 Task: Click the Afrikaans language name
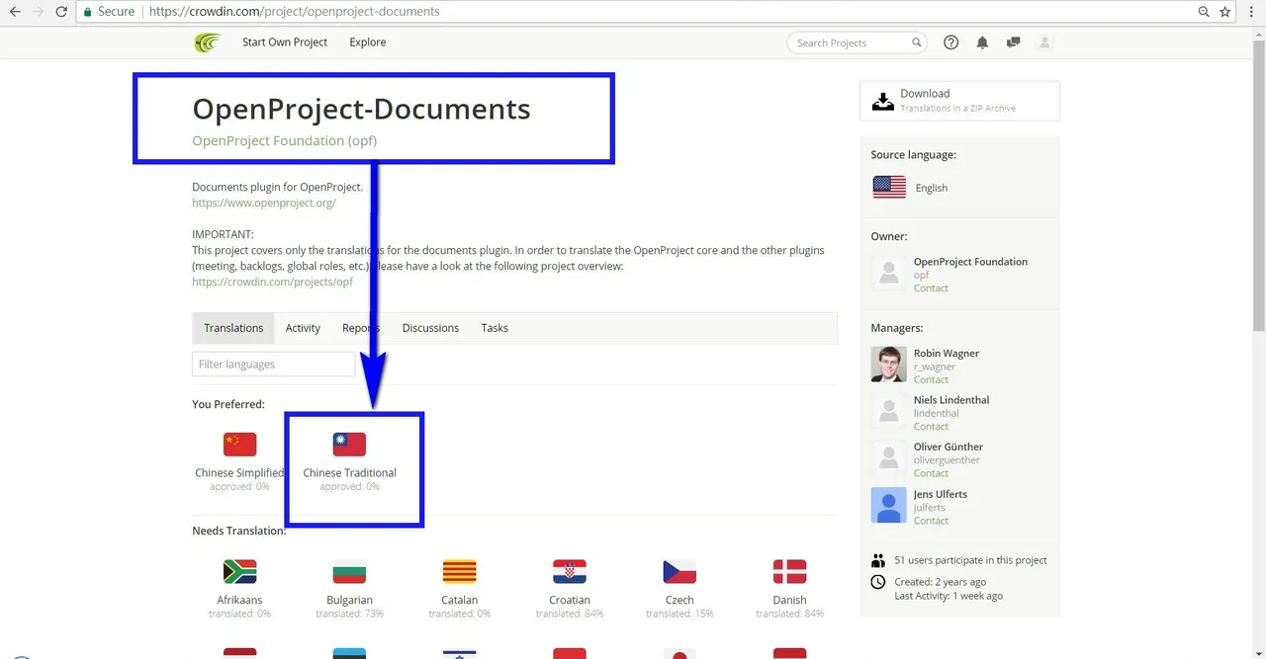(239, 600)
